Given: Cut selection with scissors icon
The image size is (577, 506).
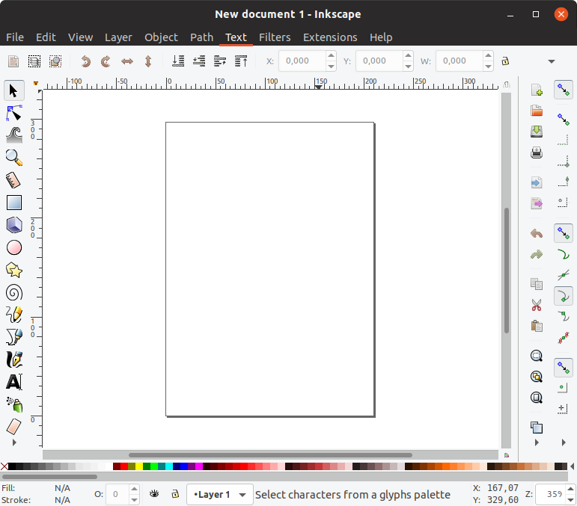Looking at the screenshot, I should point(537,305).
